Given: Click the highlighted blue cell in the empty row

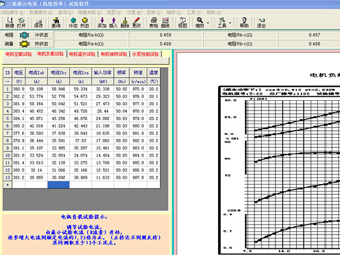Looking at the screenshot, I should click(58, 185).
